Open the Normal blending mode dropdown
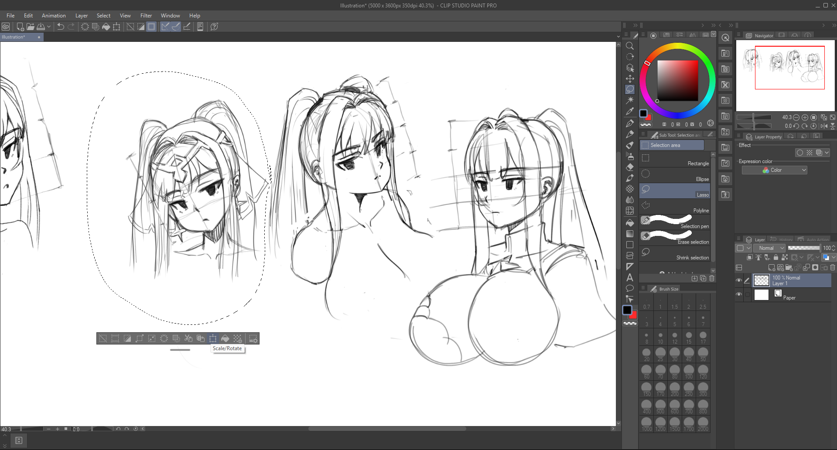This screenshot has width=837, height=450. (x=769, y=248)
